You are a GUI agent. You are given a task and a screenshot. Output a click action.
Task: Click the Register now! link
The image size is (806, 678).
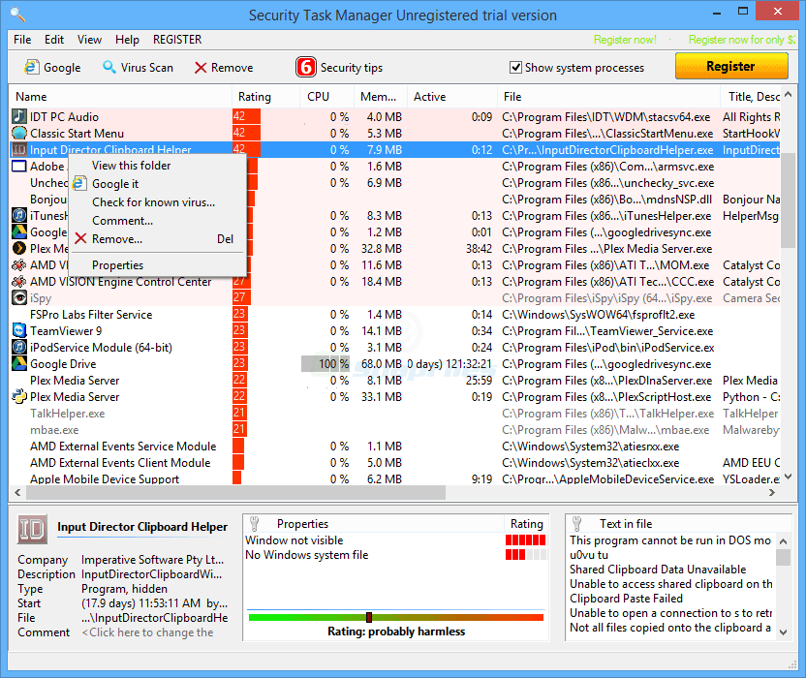pyautogui.click(x=625, y=40)
